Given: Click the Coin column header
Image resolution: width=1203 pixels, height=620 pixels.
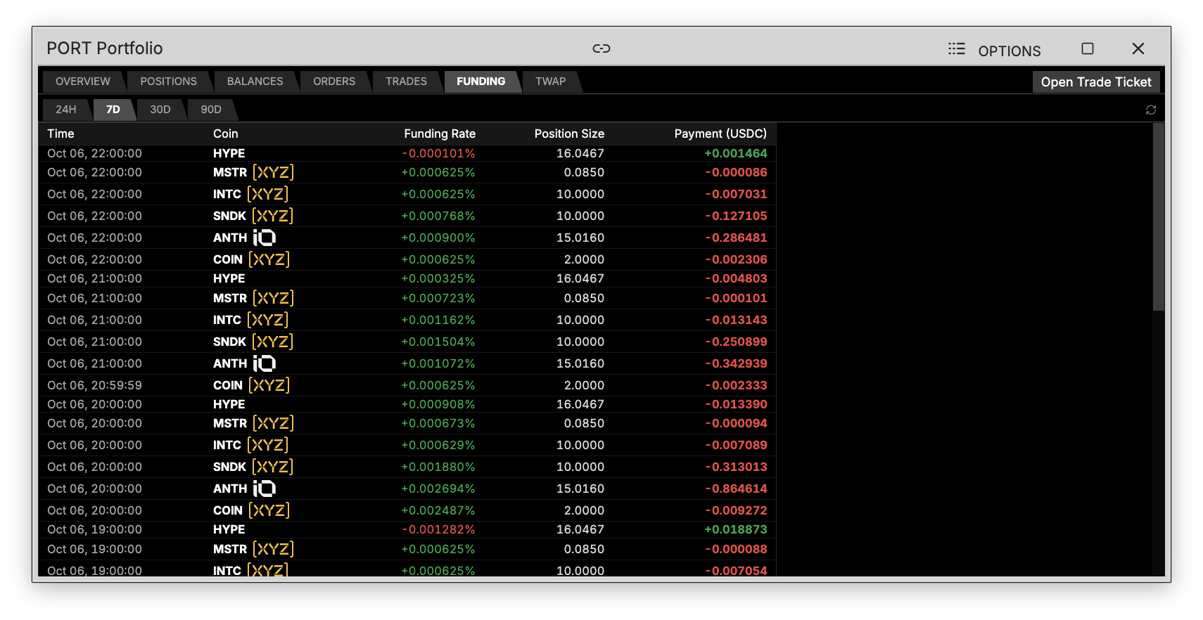Looking at the screenshot, I should click(x=225, y=134).
